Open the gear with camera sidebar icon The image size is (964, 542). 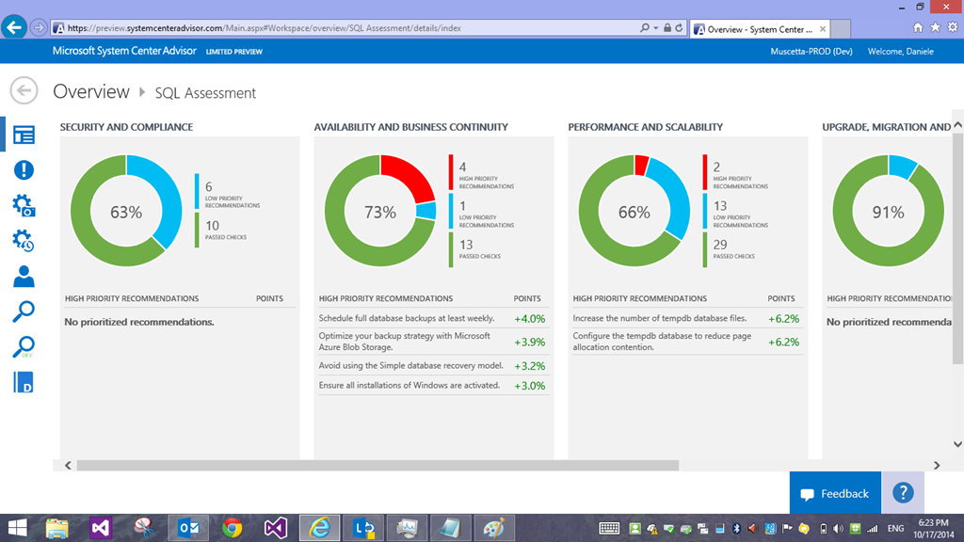pos(24,205)
